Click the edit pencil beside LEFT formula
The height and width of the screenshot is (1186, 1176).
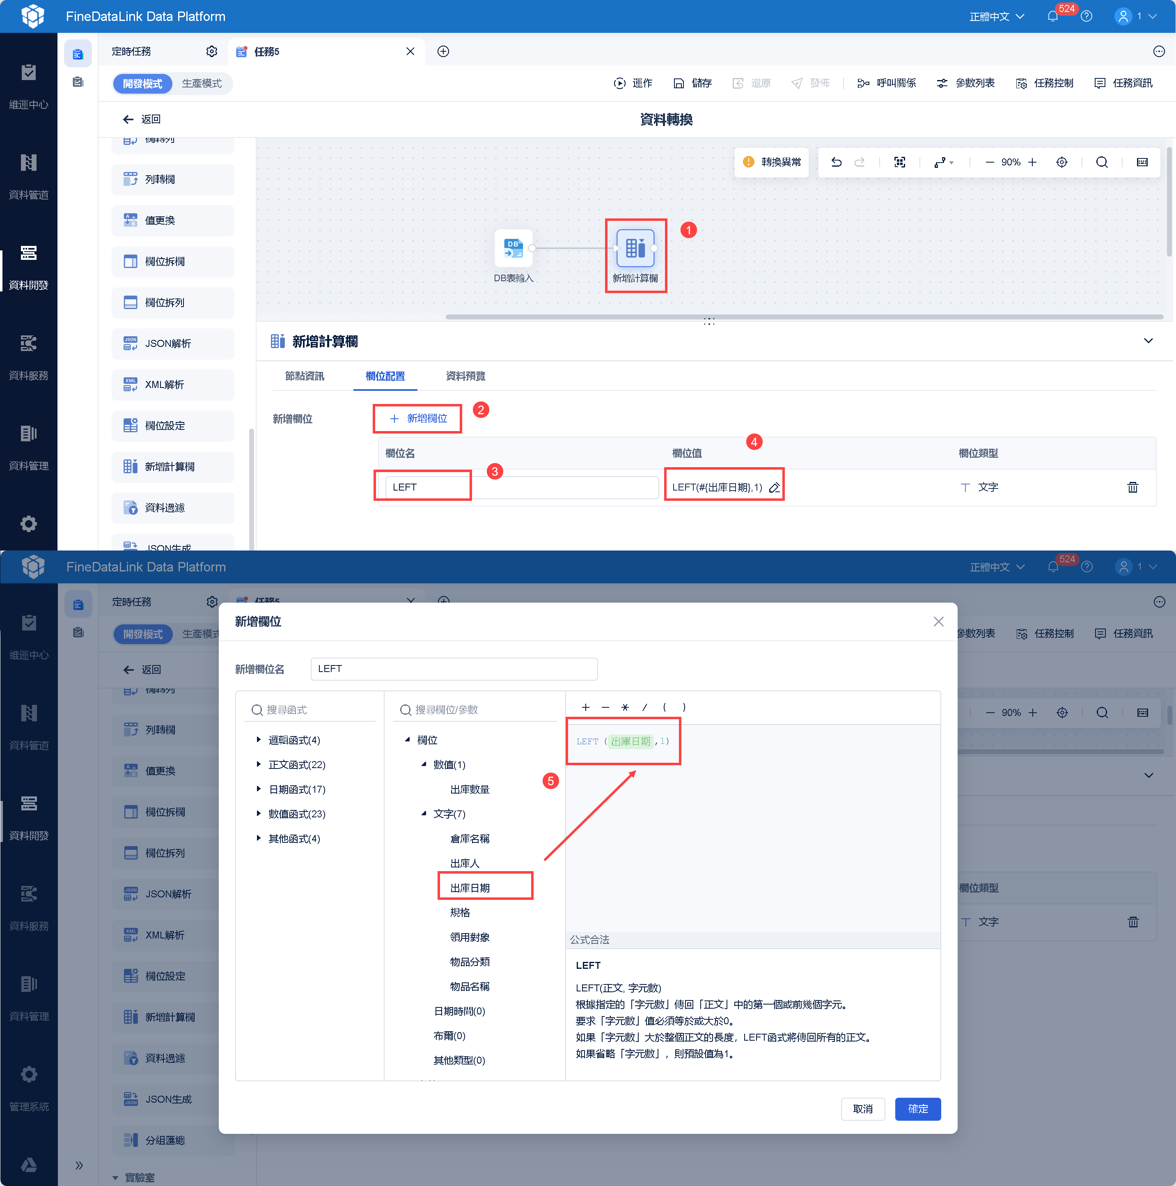[x=775, y=487]
